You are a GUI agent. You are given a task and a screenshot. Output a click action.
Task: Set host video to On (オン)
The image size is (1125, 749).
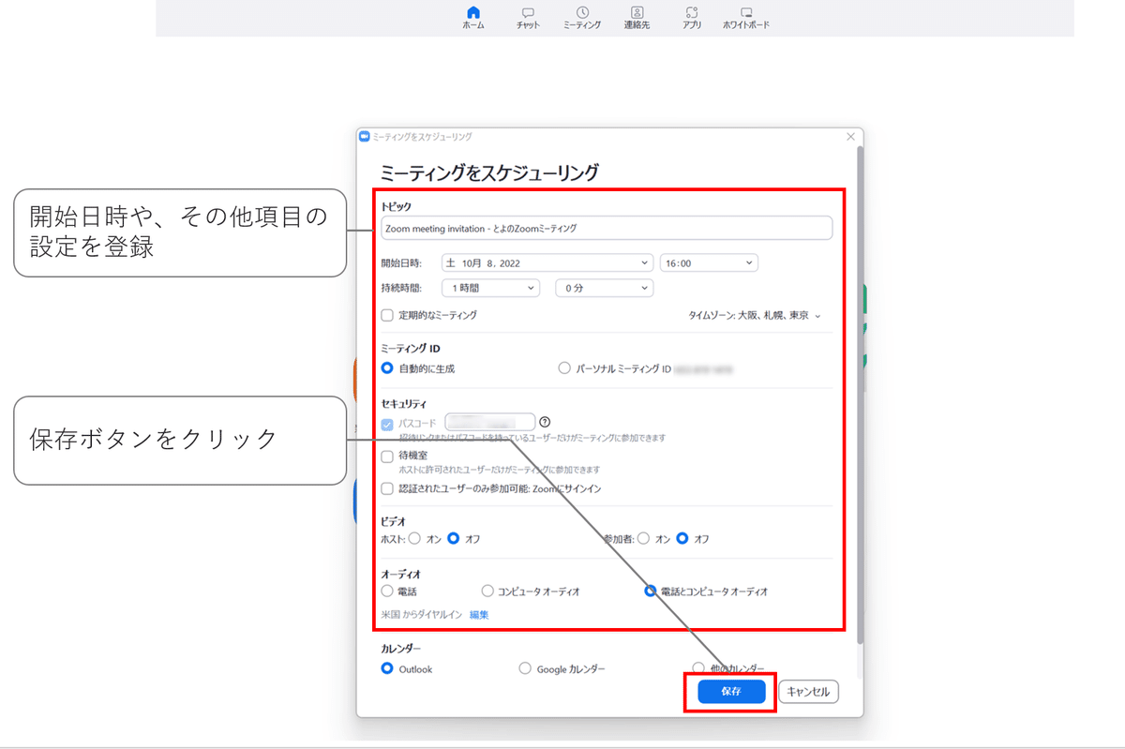tap(414, 538)
